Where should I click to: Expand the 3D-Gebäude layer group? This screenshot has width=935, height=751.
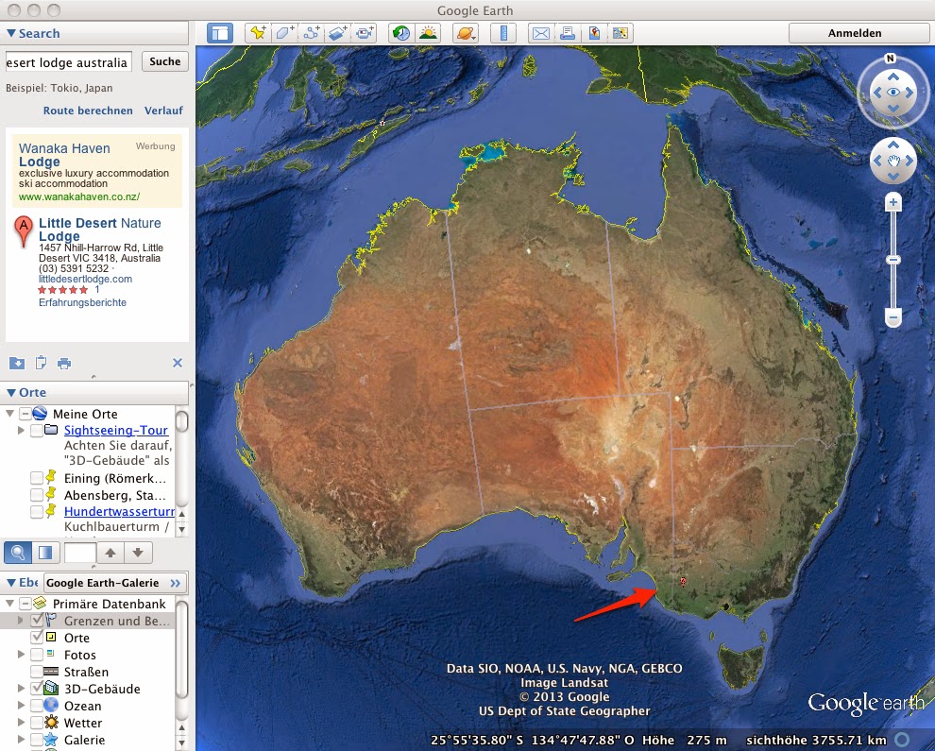tap(21, 688)
